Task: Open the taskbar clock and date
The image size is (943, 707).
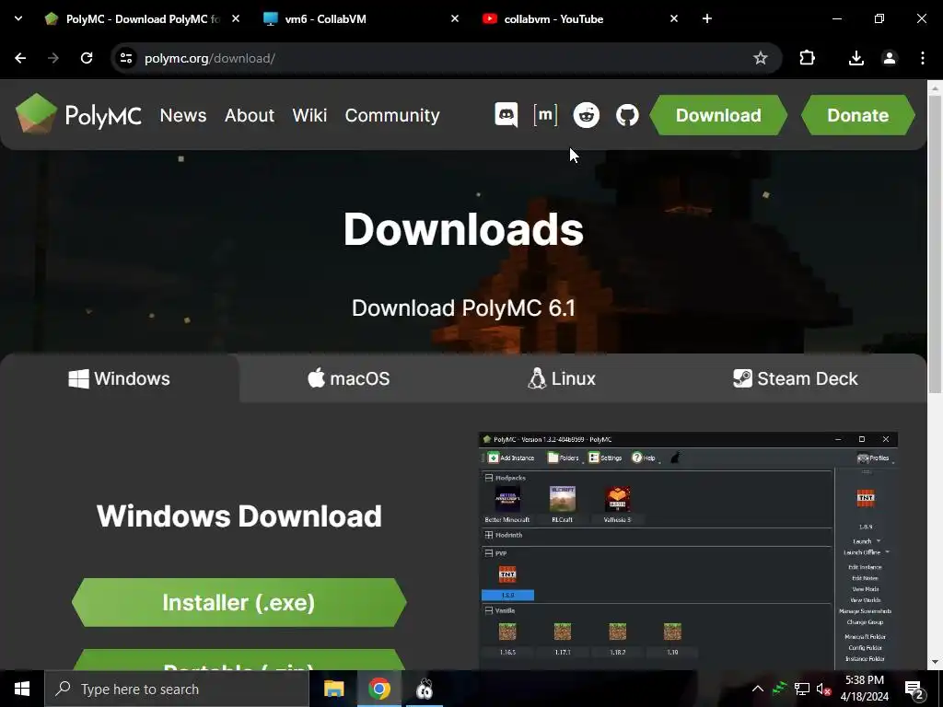Action: 864,689
